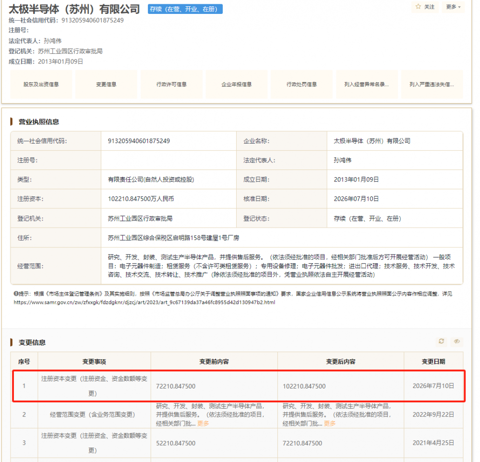Expand 更多 in 变更前内容 of row 2
Screen dimensions: 480x462
pos(203,424)
